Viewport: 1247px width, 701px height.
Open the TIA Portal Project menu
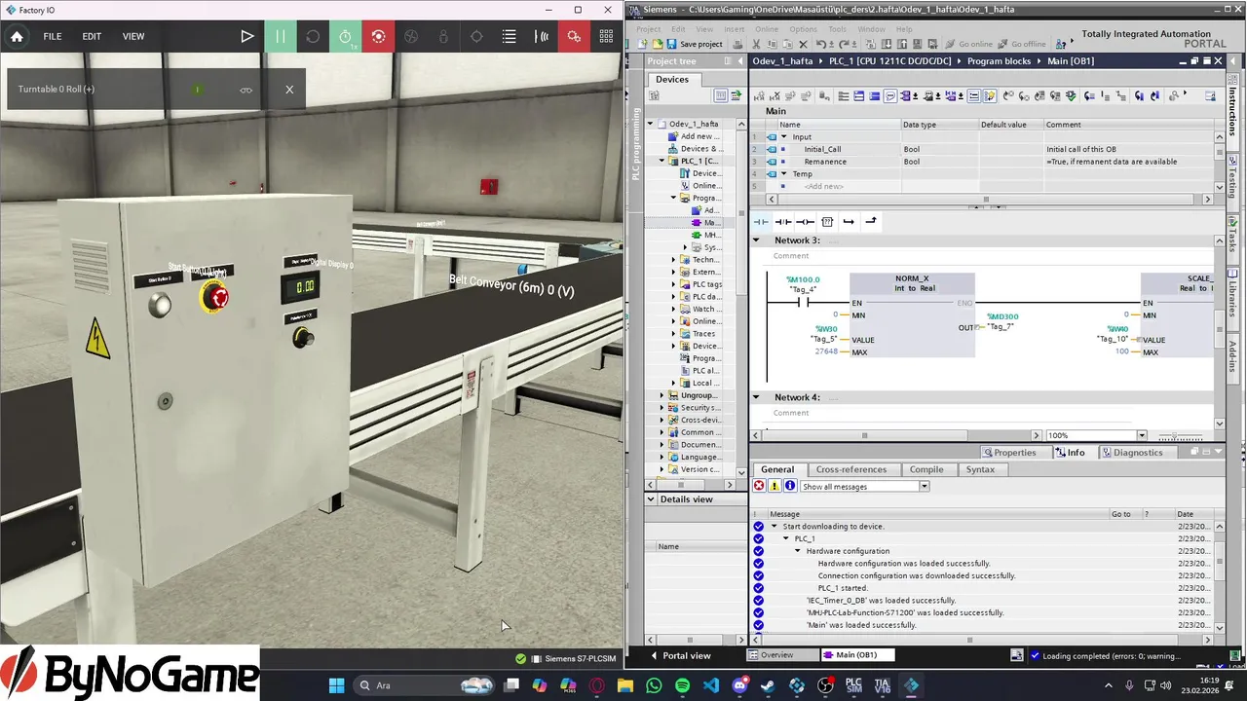click(648, 29)
